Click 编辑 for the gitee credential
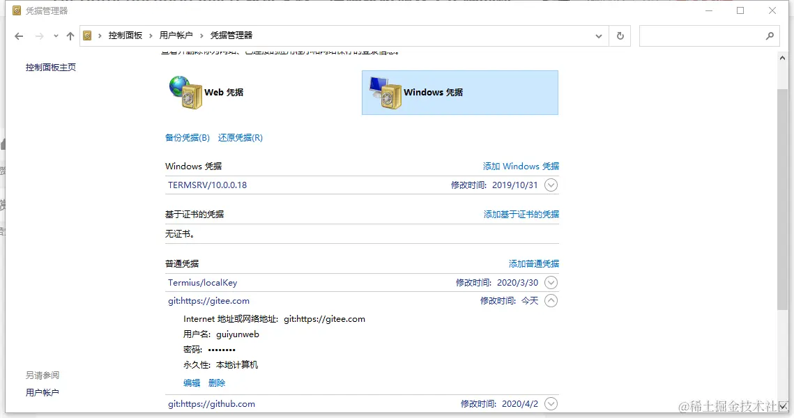The height and width of the screenshot is (418, 794). [x=192, y=383]
